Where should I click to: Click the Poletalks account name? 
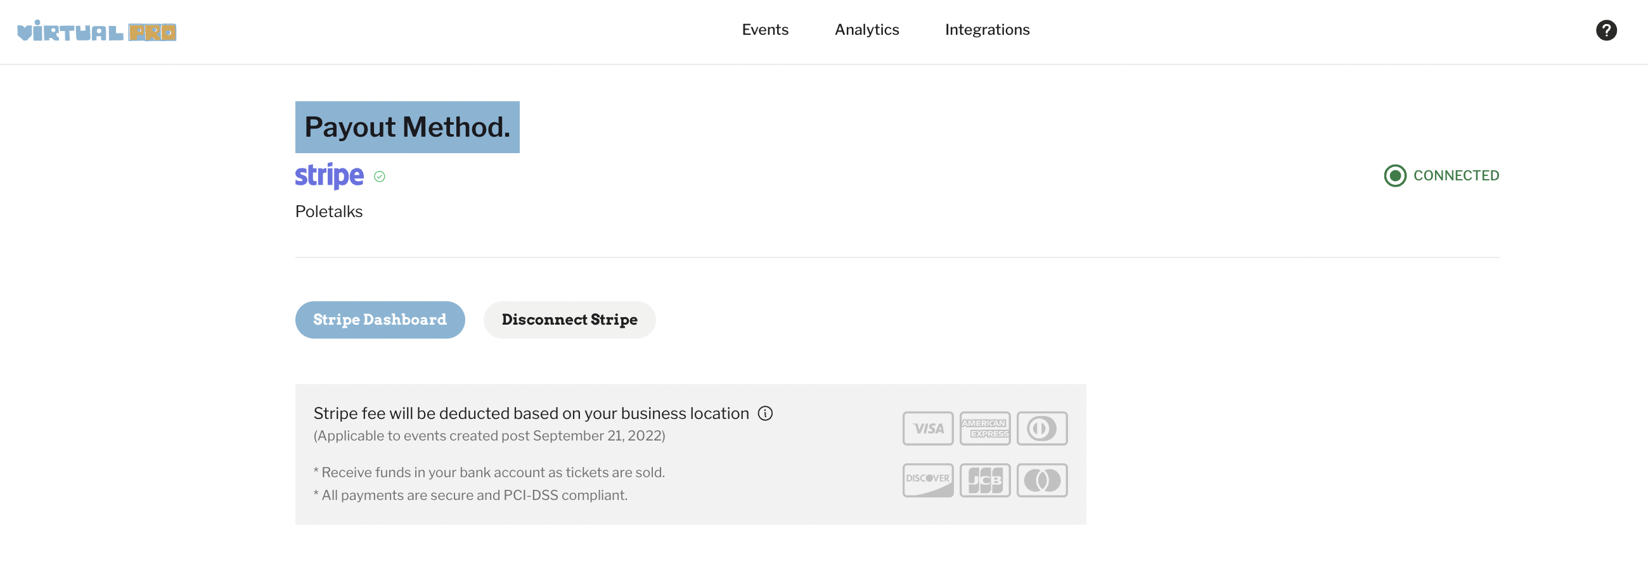coord(329,211)
